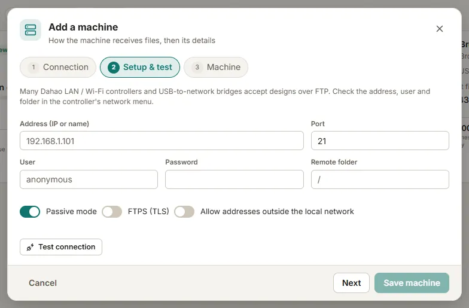Click the 'Port' label
This screenshot has width=469, height=308.
(318, 124)
